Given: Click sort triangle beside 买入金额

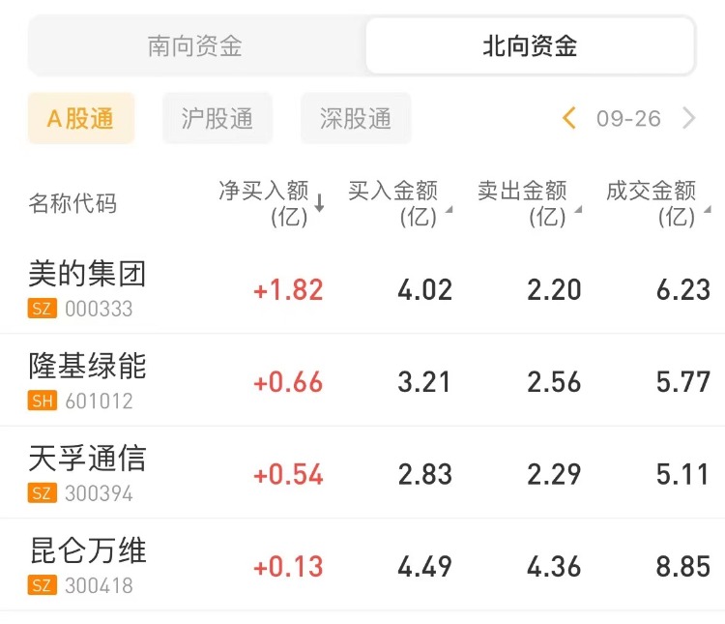Looking at the screenshot, I should click(x=448, y=210).
